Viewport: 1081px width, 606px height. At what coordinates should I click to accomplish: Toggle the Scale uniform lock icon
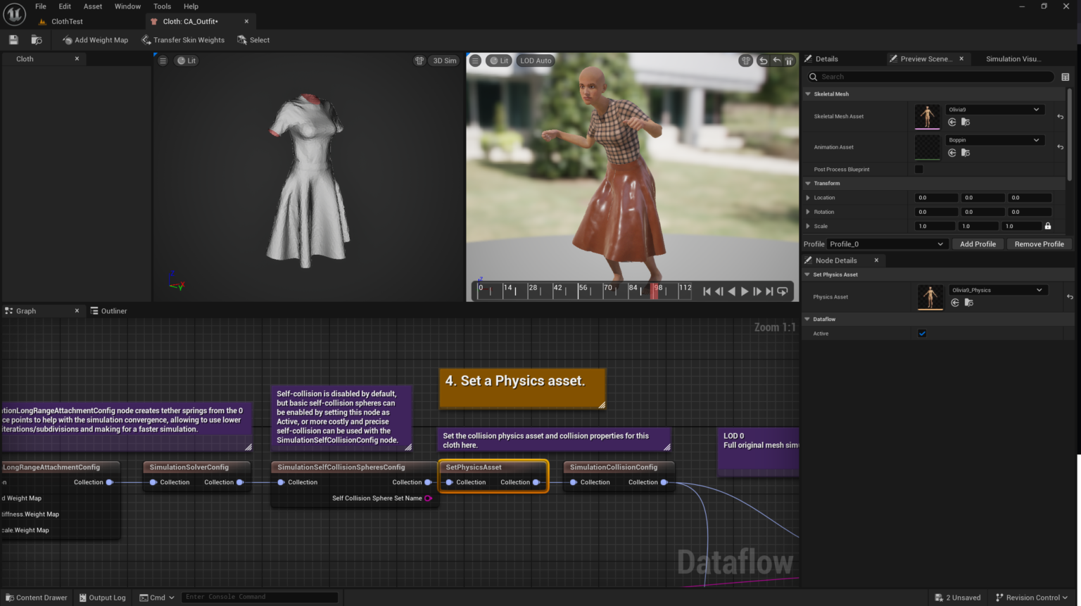click(x=1048, y=225)
